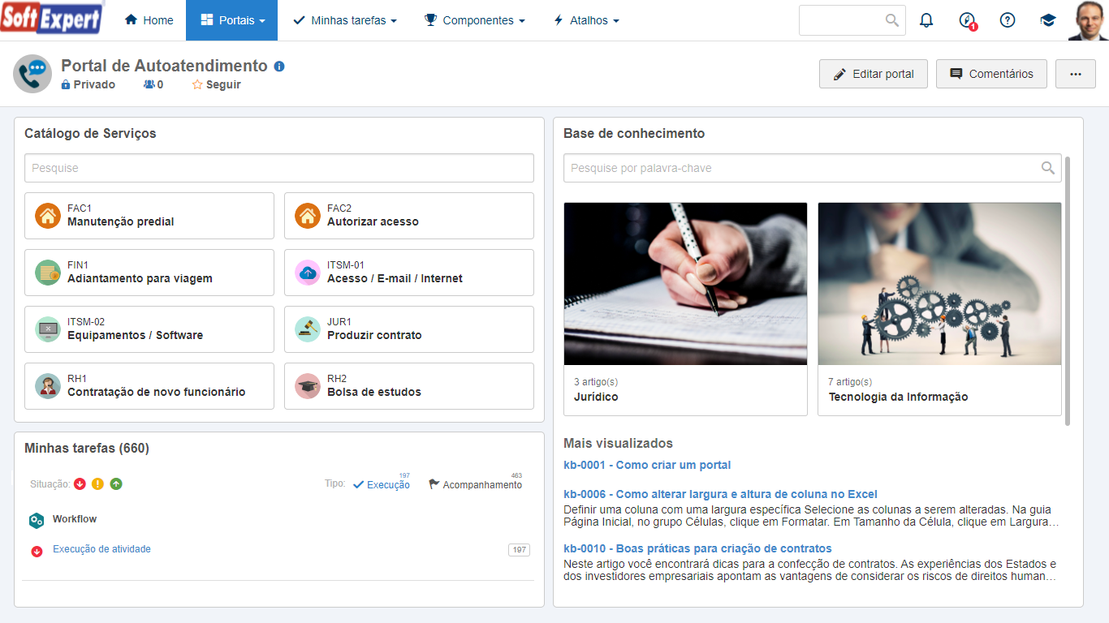The height and width of the screenshot is (623, 1109).
Task: Click the SoftExpert logo
Action: coord(52,17)
